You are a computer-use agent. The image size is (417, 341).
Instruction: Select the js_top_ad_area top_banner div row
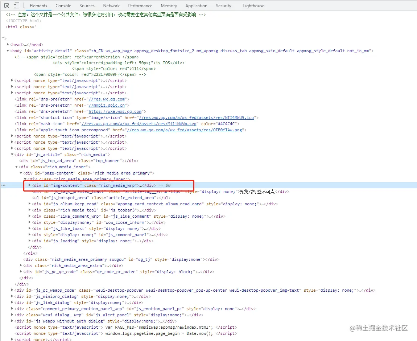[79, 161]
